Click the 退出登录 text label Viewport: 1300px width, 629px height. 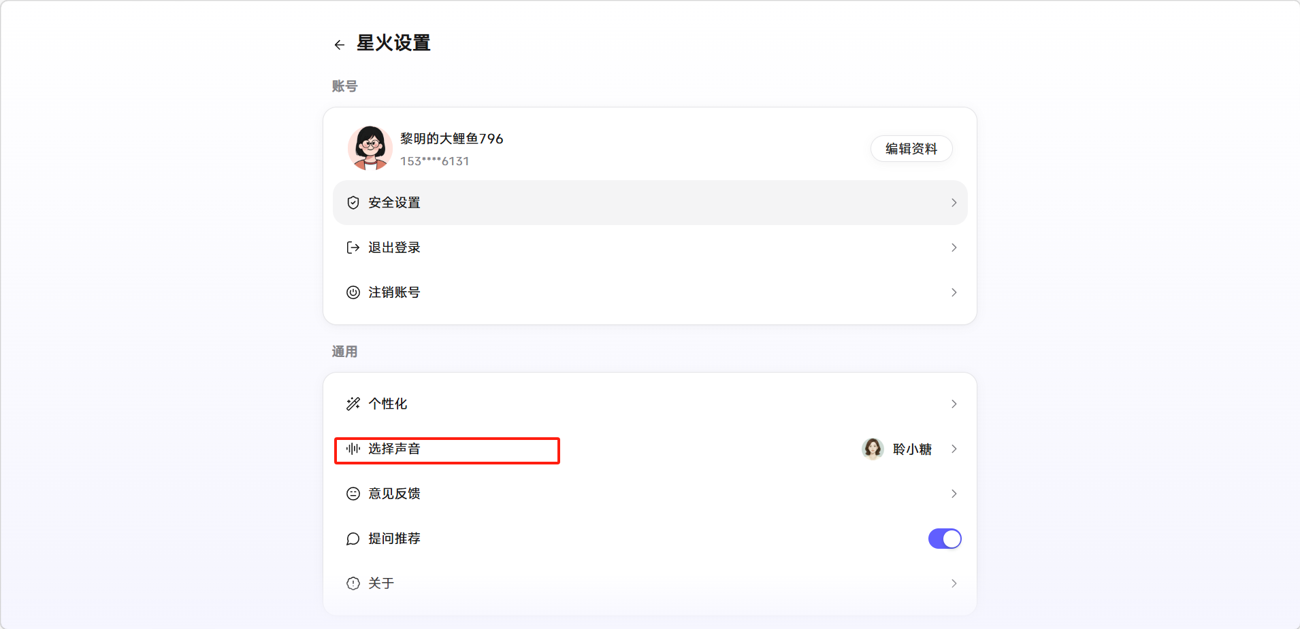point(394,248)
